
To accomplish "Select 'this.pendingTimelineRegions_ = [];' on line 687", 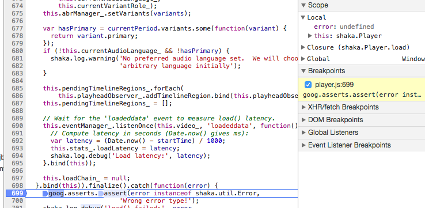I will (x=107, y=103).
